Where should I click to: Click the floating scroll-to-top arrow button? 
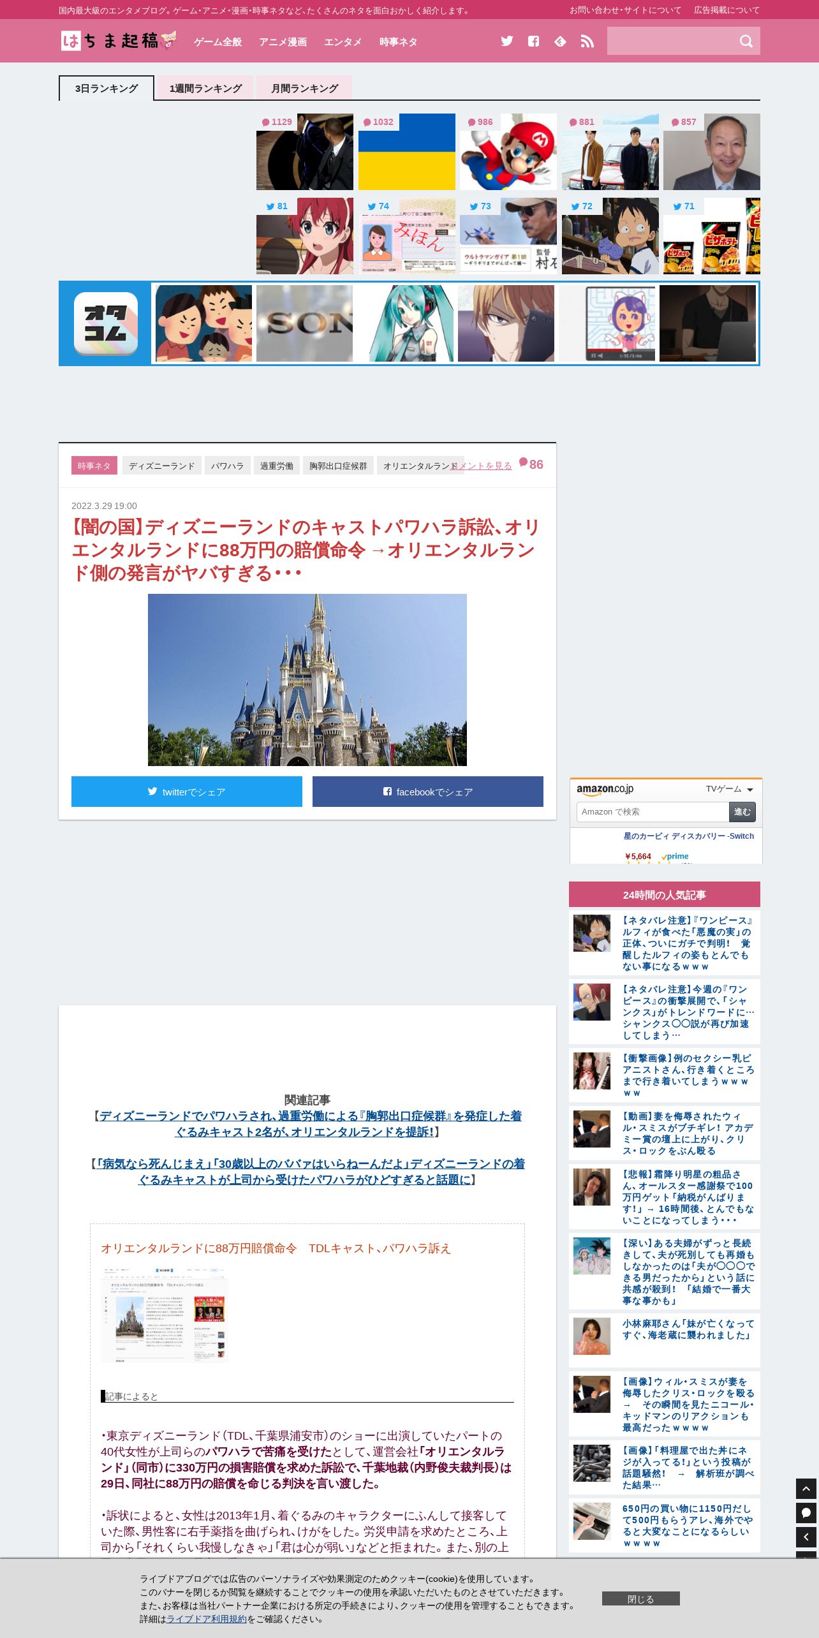[x=806, y=1489]
